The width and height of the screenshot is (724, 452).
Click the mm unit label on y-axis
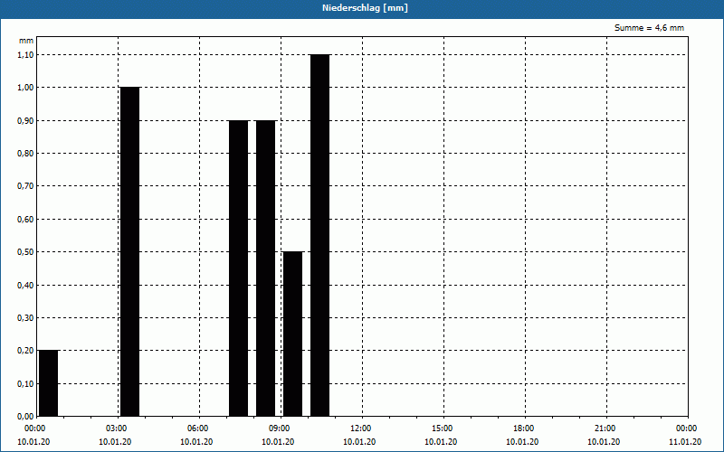click(26, 41)
